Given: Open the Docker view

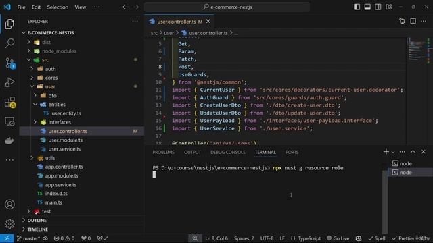Looking at the screenshot, I should coord(9,141).
